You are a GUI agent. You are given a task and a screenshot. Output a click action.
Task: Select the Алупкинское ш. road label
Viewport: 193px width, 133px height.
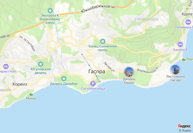tap(148, 70)
